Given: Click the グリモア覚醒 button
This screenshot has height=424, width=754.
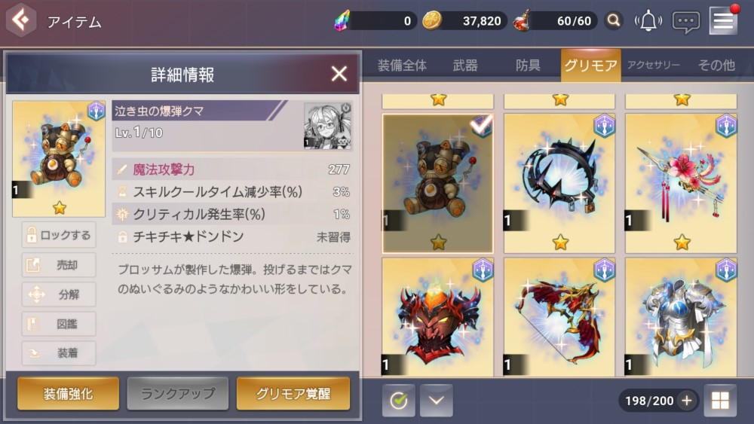Looking at the screenshot, I should (x=293, y=394).
